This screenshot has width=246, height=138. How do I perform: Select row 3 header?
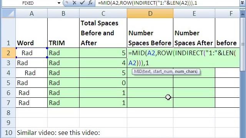8,63
